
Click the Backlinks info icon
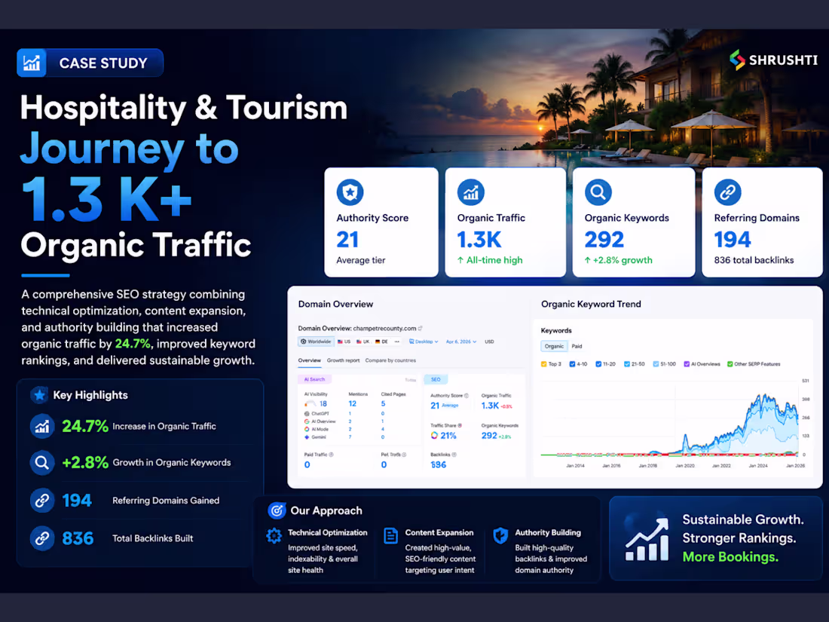point(454,455)
